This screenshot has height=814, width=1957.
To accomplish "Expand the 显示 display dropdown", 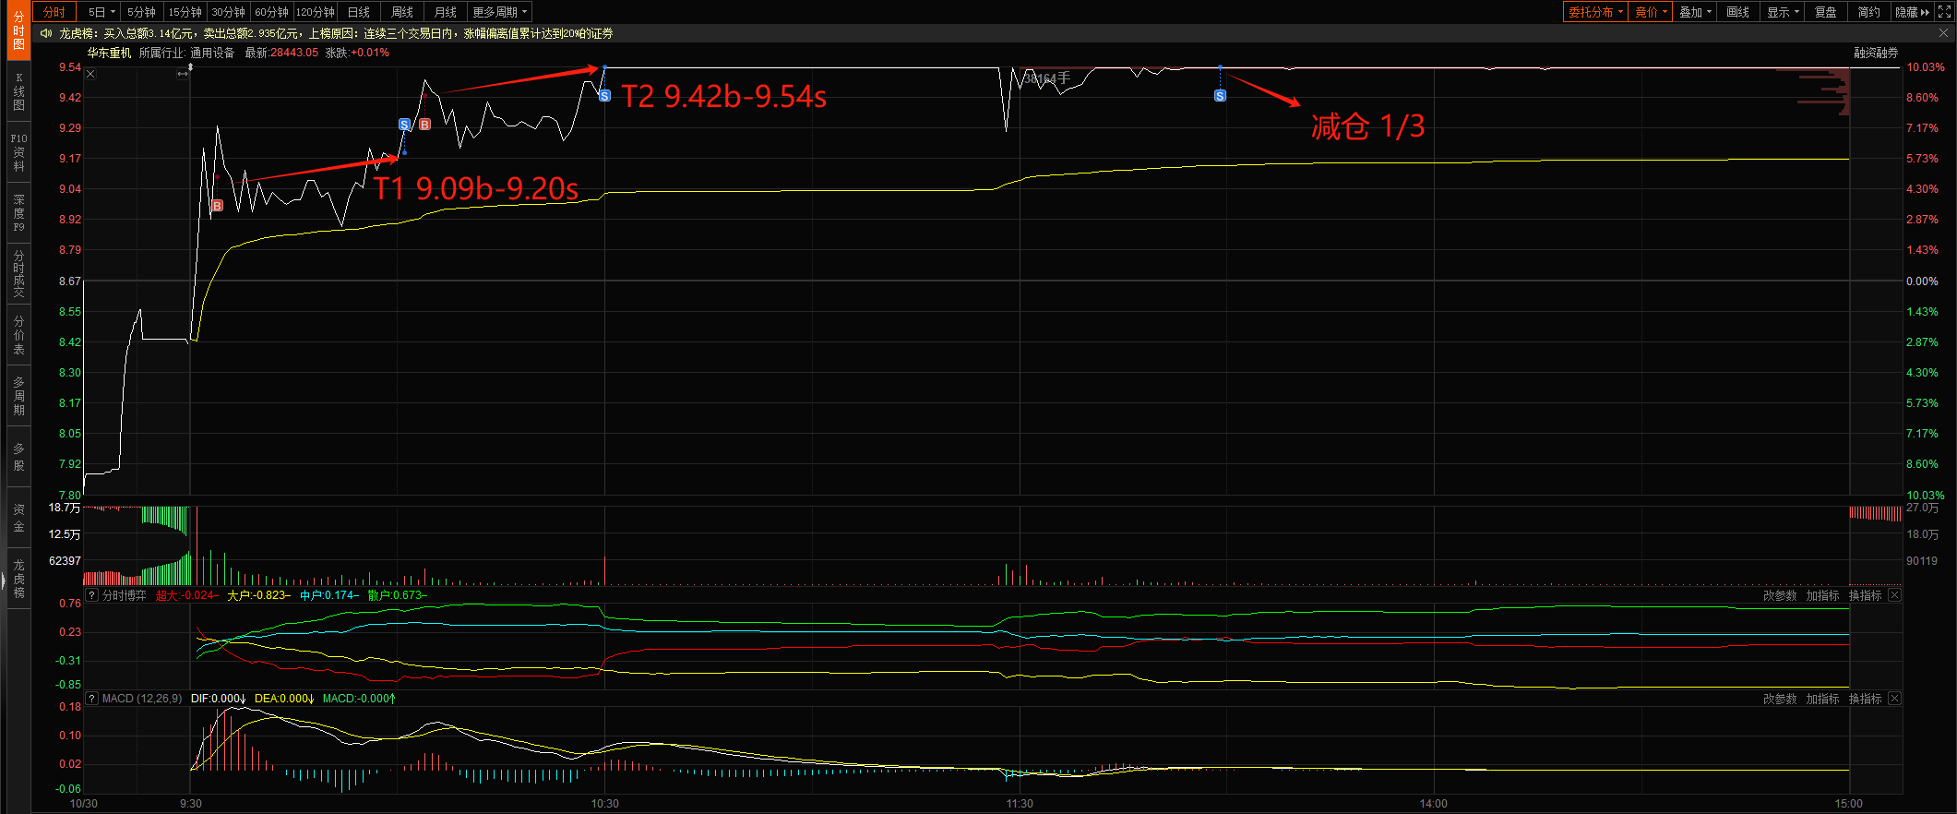I will 1783,12.
